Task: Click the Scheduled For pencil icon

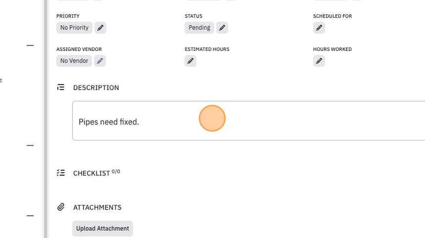Action: 319,28
